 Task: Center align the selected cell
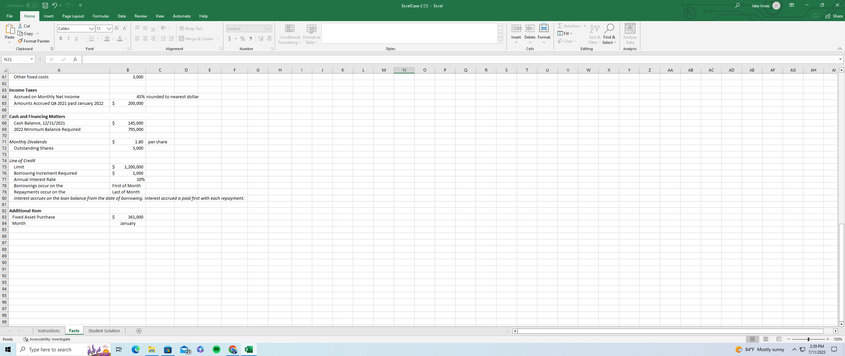click(x=145, y=39)
